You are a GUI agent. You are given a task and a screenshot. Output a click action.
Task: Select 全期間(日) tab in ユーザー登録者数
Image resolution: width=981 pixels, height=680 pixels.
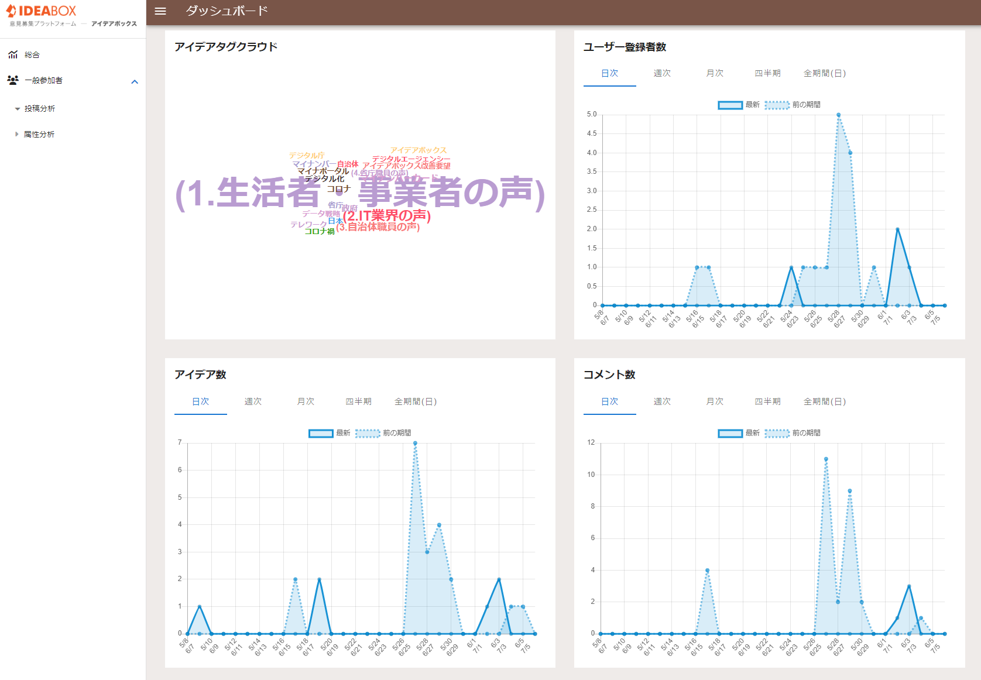[825, 73]
